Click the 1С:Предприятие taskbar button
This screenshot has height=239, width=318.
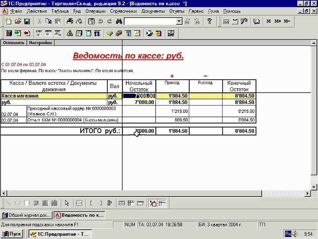pyautogui.click(x=60, y=234)
